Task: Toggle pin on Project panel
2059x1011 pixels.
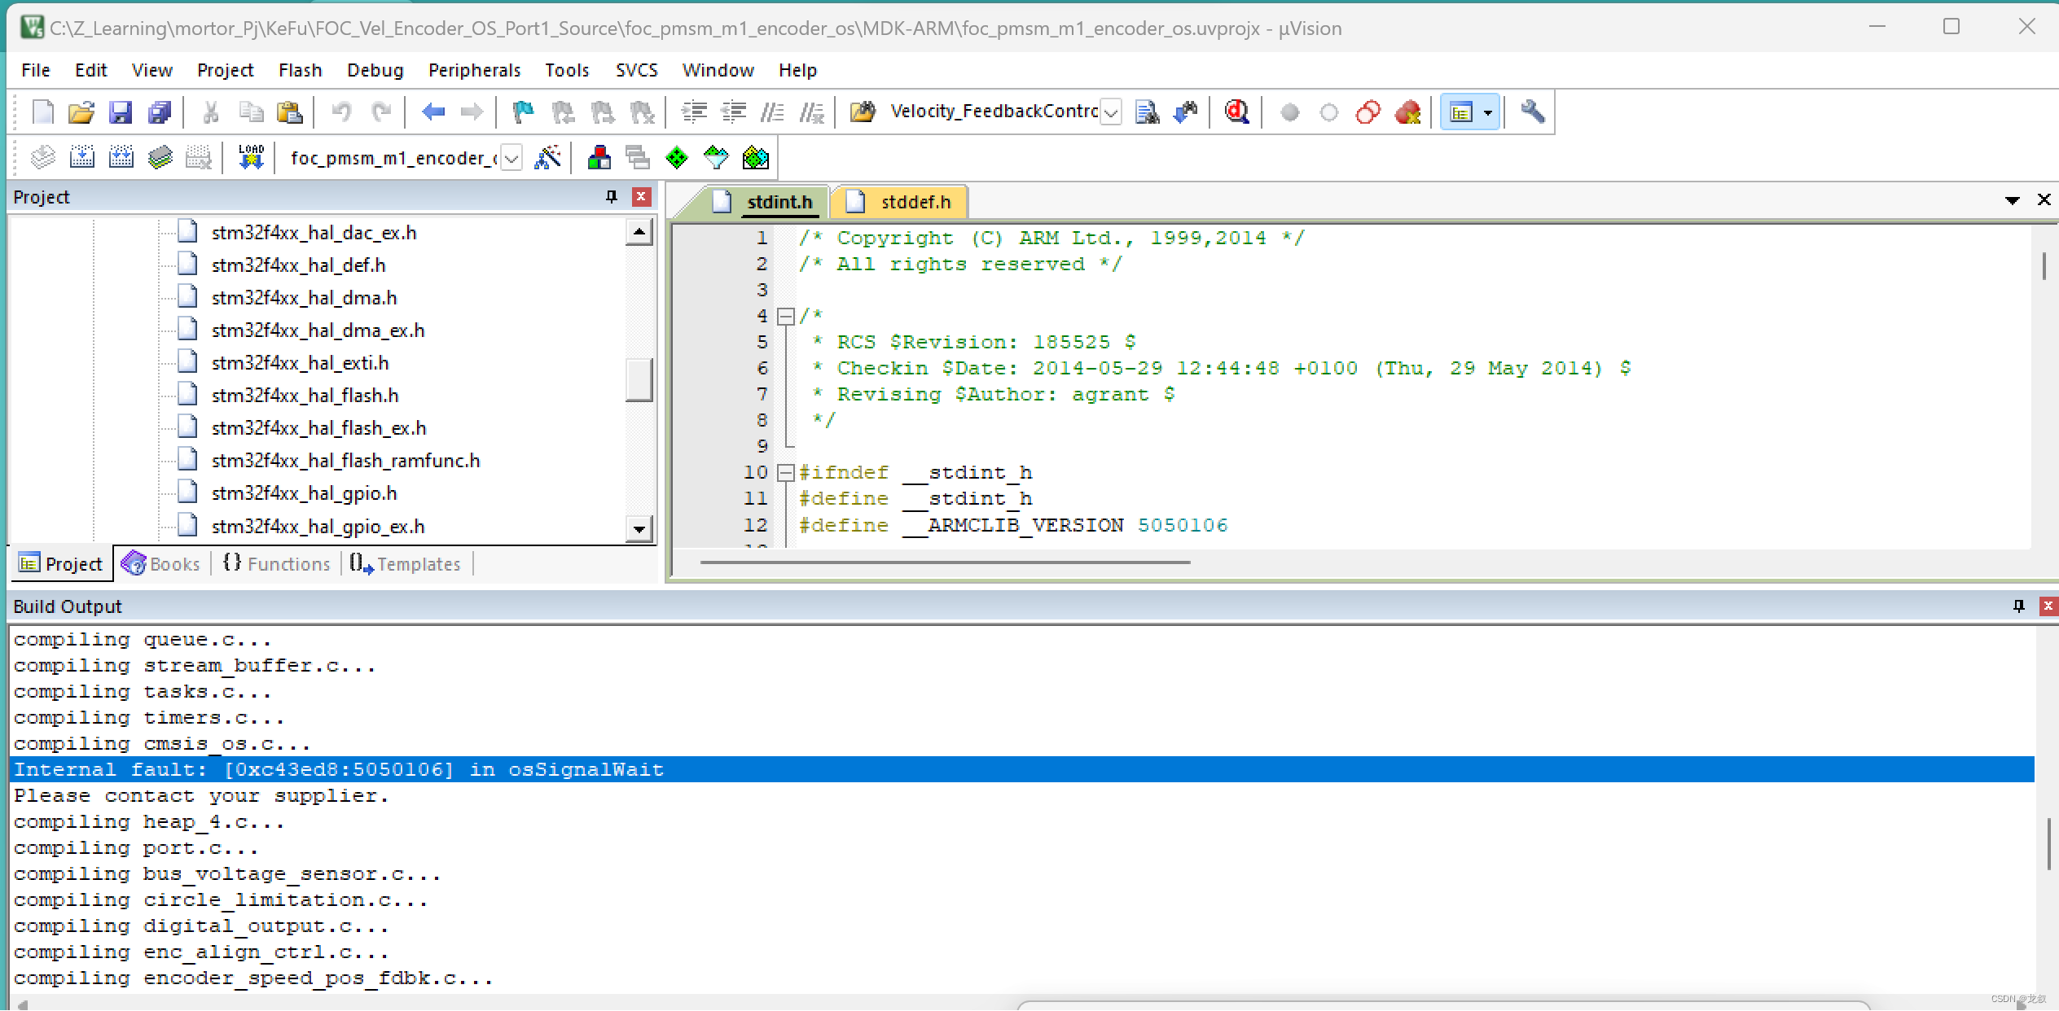Action: 612,197
